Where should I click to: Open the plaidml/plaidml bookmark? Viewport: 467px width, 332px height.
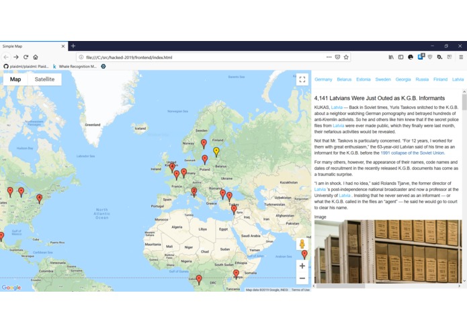[x=26, y=67]
